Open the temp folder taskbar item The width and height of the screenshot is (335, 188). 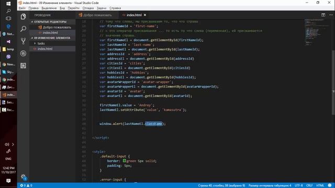8,49
